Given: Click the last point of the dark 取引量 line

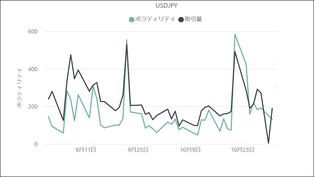Looking at the screenshot, I should tap(272, 108).
